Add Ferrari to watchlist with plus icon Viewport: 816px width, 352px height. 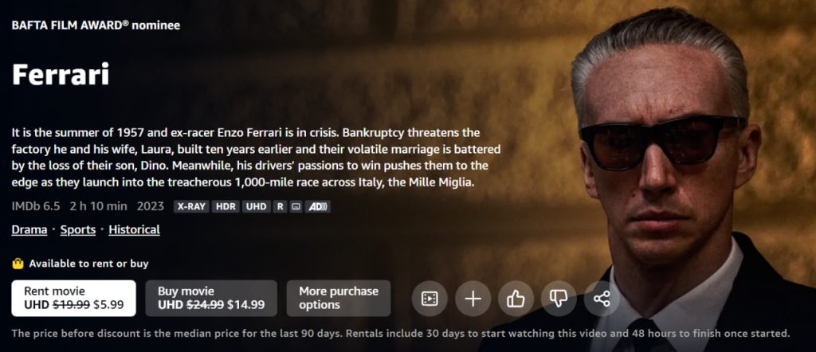(x=473, y=299)
